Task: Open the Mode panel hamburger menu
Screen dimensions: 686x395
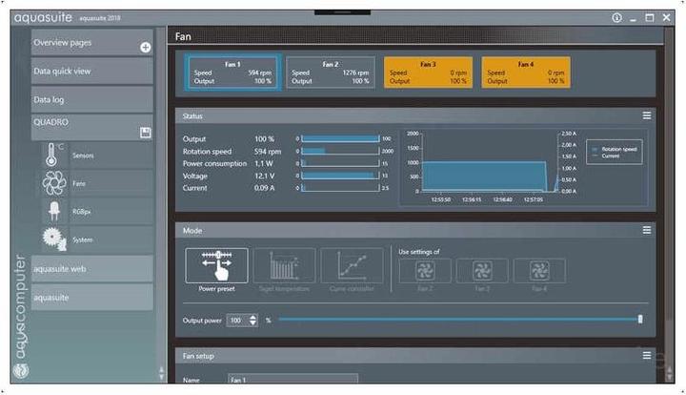Action: point(647,230)
